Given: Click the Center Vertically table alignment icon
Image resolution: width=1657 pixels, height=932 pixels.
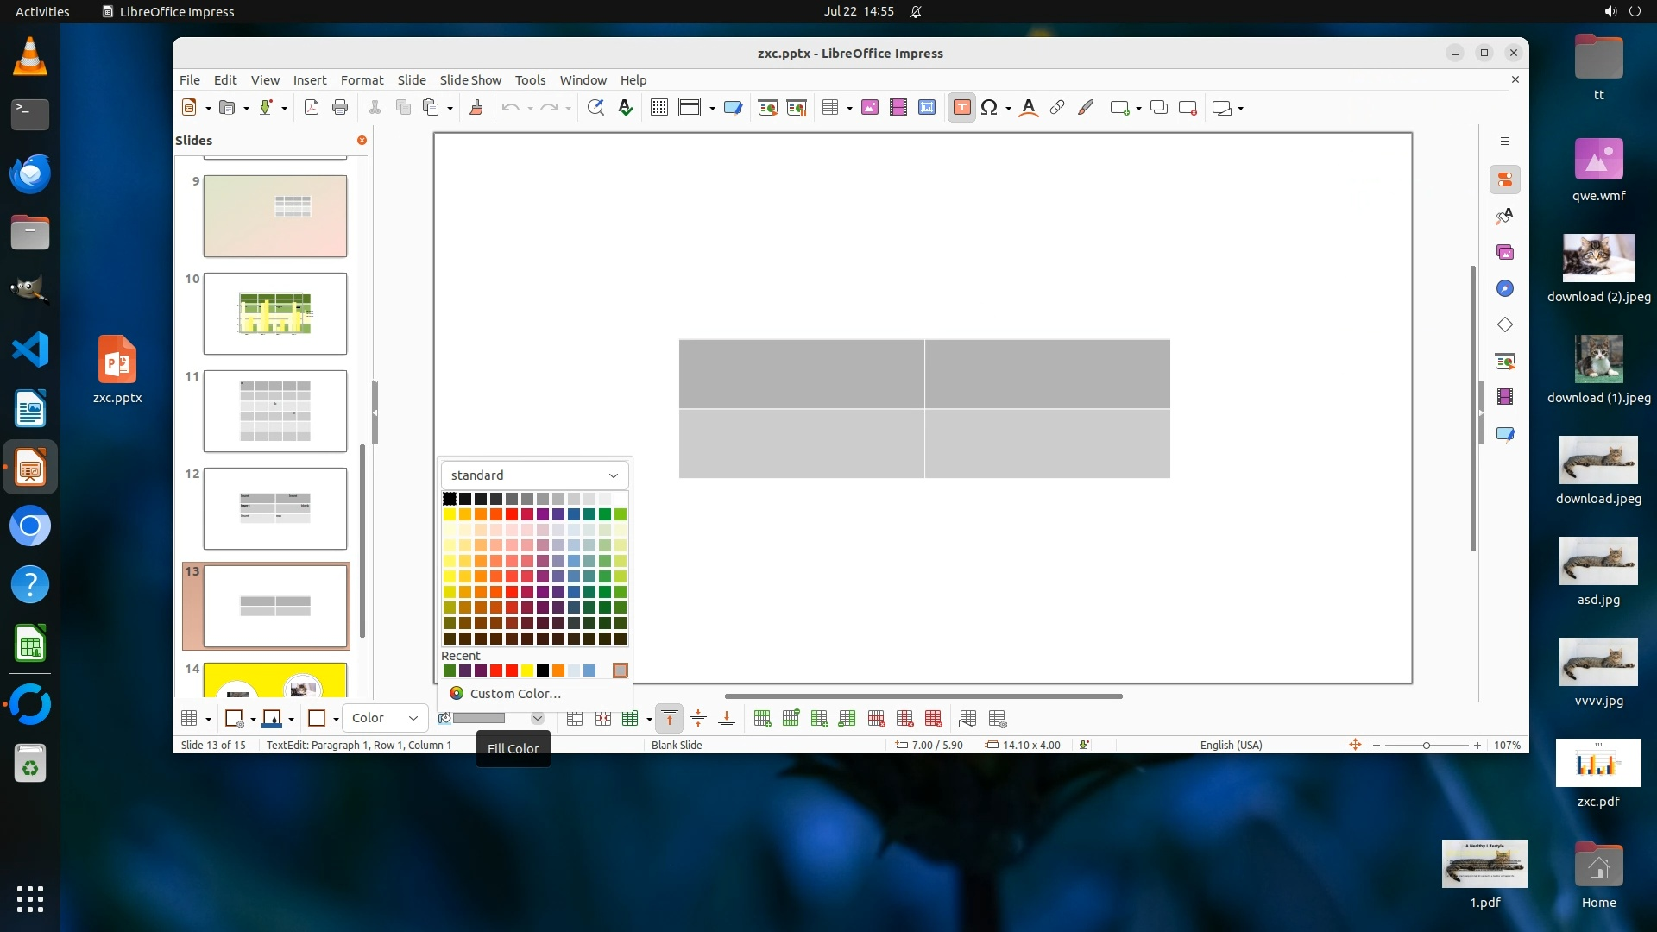Looking at the screenshot, I should [x=698, y=719].
